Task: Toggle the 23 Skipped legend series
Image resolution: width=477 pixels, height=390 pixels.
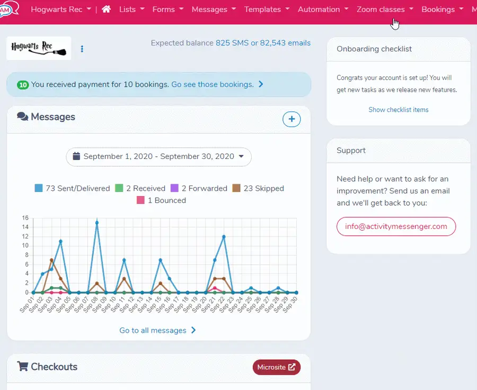Action: click(258, 188)
